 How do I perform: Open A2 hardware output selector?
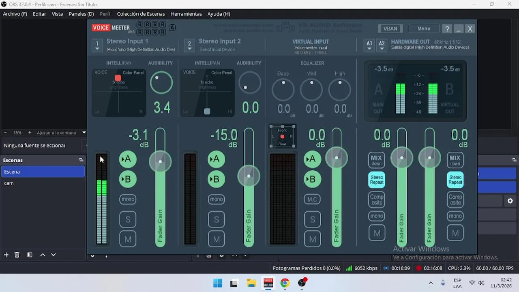click(382, 45)
